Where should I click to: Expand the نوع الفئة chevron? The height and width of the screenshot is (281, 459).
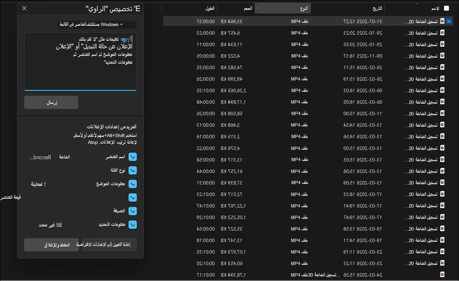(x=133, y=170)
